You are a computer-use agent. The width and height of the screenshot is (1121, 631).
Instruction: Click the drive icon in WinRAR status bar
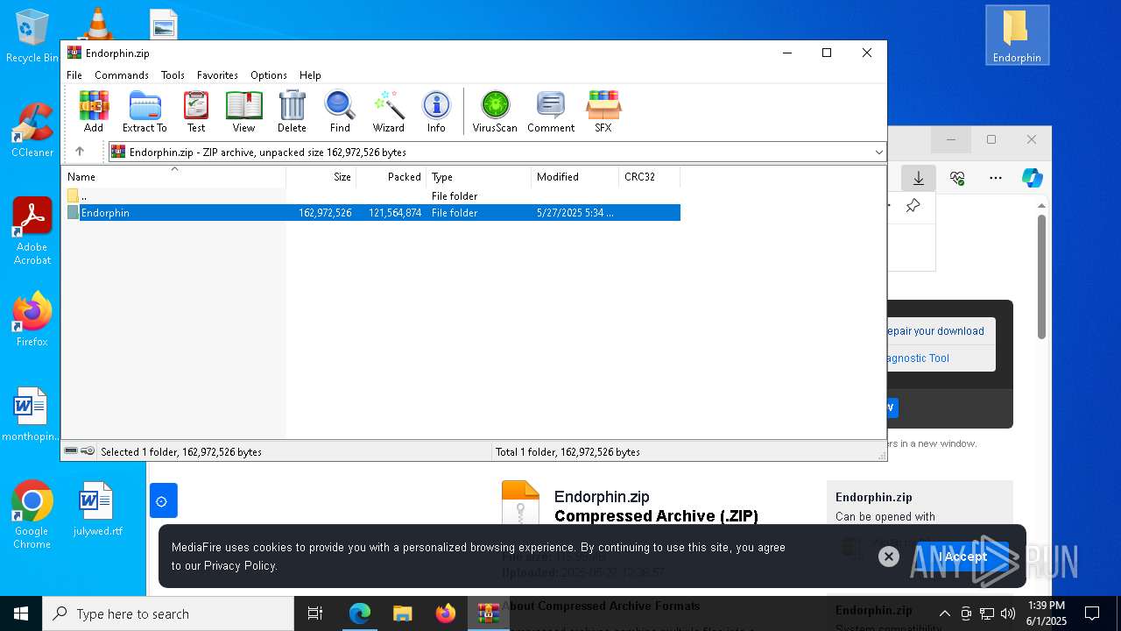pos(71,451)
